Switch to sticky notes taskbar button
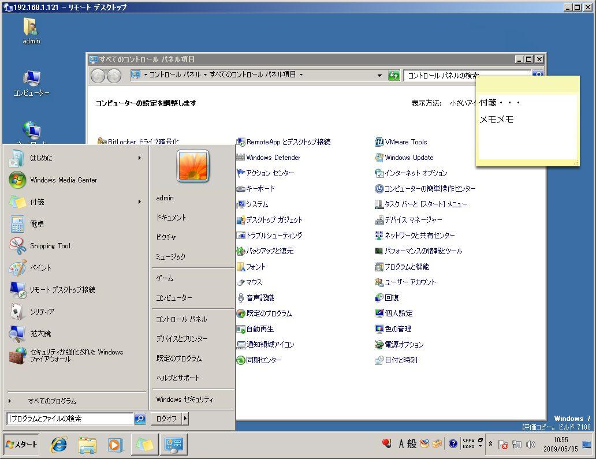The height and width of the screenshot is (459, 596). [x=144, y=445]
